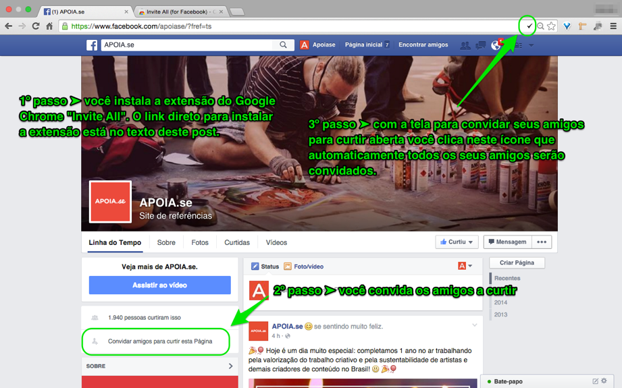Click 1.940 pessoas curtiram isso
This screenshot has height=388, width=622.
145,317
